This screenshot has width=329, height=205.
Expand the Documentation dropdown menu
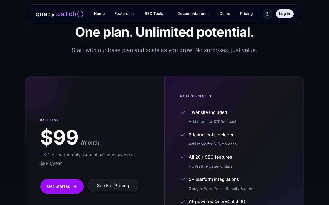click(193, 14)
